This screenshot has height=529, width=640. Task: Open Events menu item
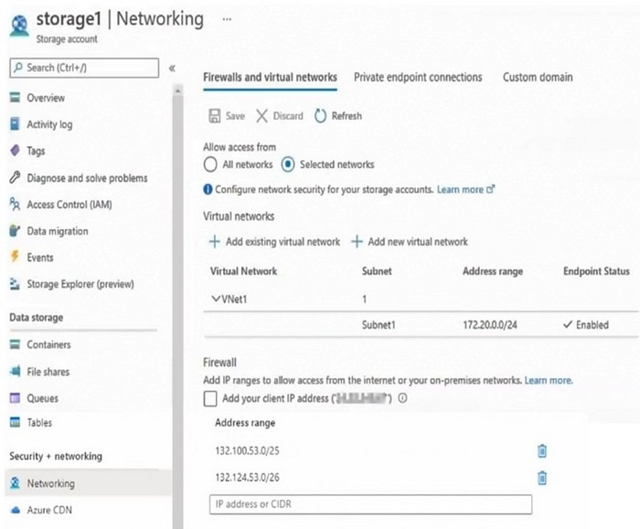(x=40, y=258)
